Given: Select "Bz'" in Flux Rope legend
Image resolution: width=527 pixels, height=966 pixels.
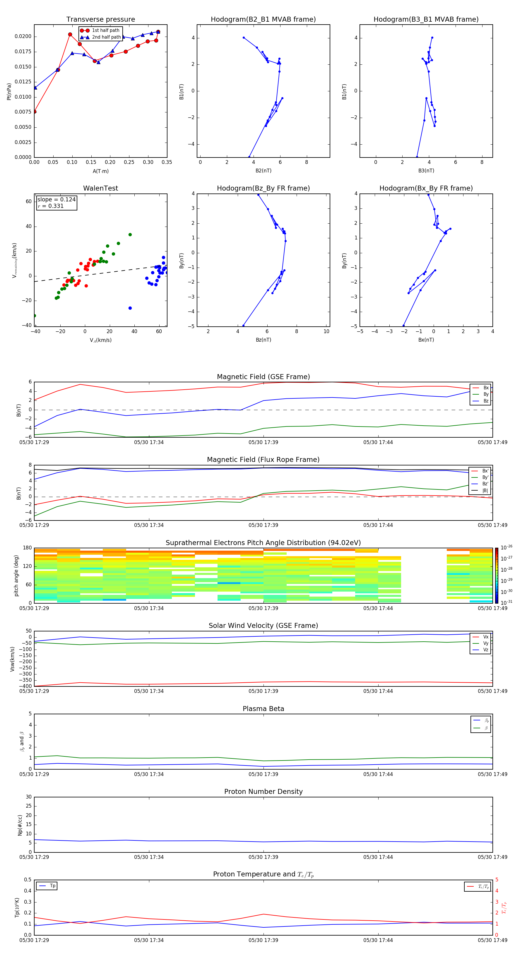Looking at the screenshot, I should coord(480,484).
